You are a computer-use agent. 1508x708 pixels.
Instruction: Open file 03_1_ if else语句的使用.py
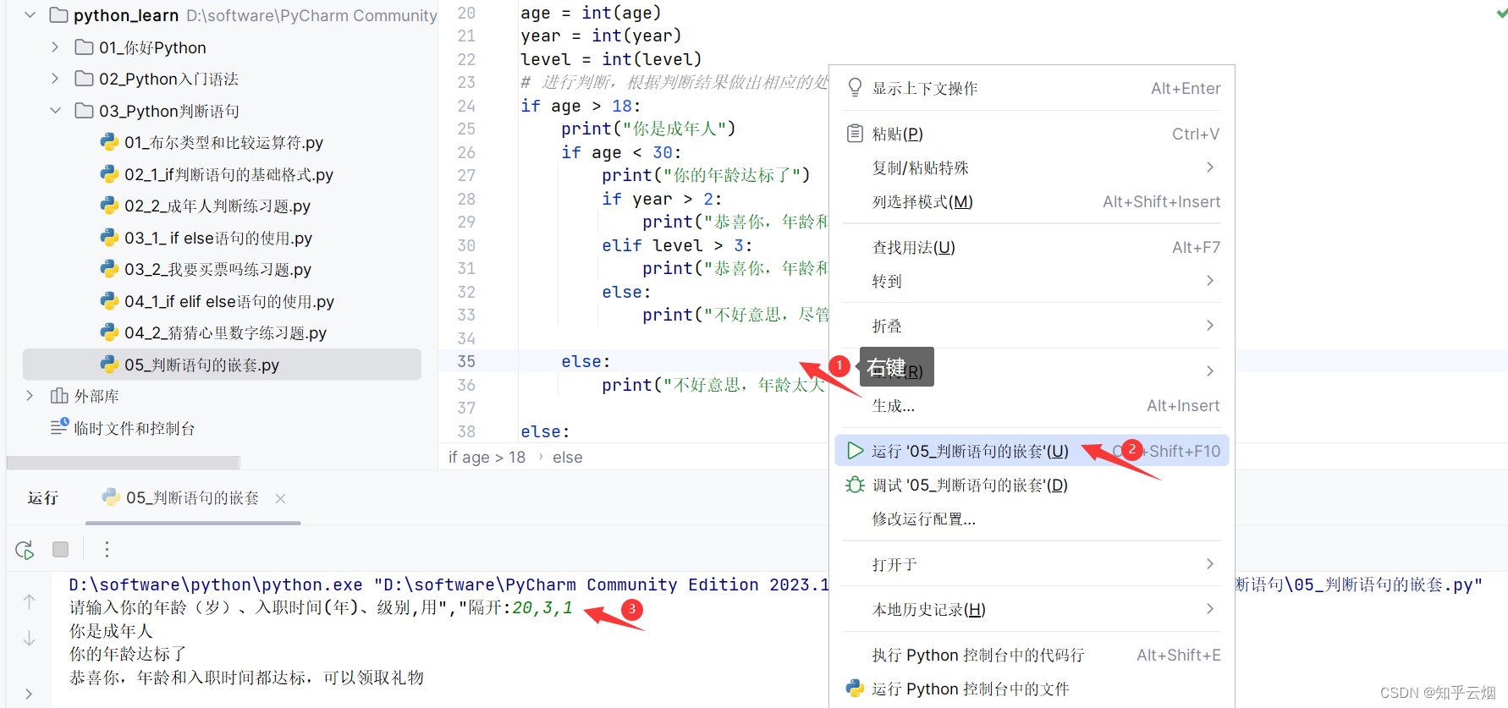[218, 238]
